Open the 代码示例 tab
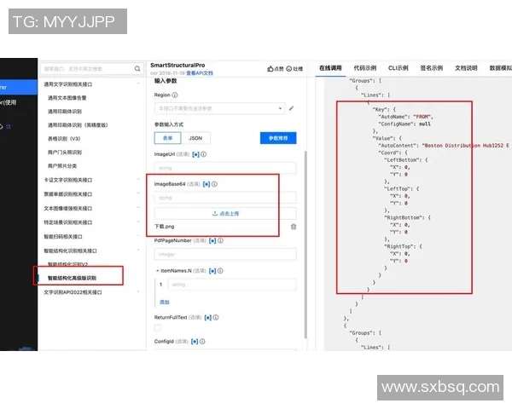This screenshot has width=512, height=409. (x=365, y=68)
